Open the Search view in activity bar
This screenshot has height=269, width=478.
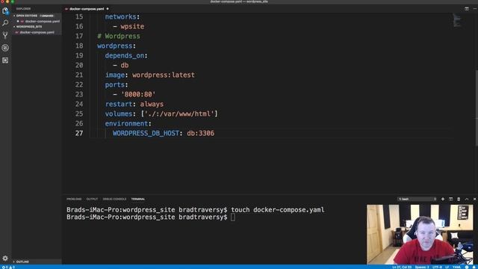point(5,23)
